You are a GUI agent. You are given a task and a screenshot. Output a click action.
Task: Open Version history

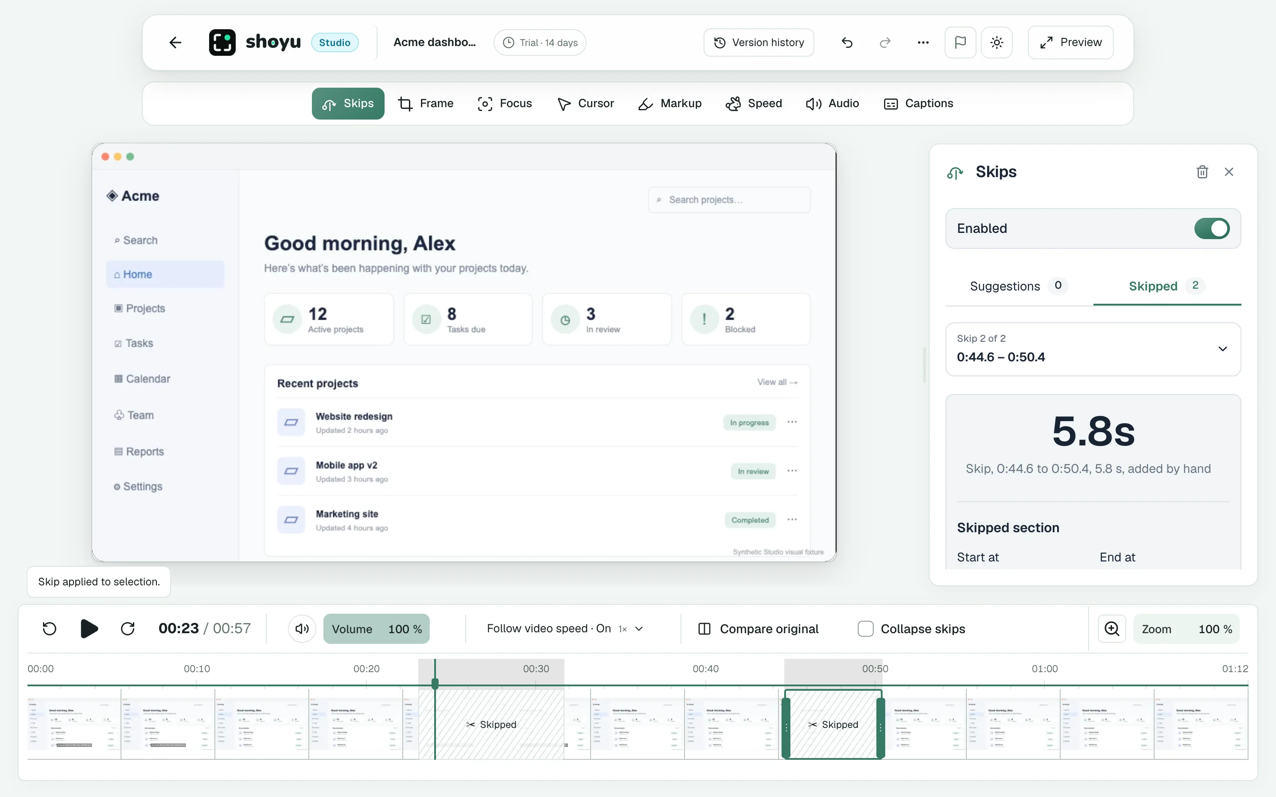tap(758, 42)
